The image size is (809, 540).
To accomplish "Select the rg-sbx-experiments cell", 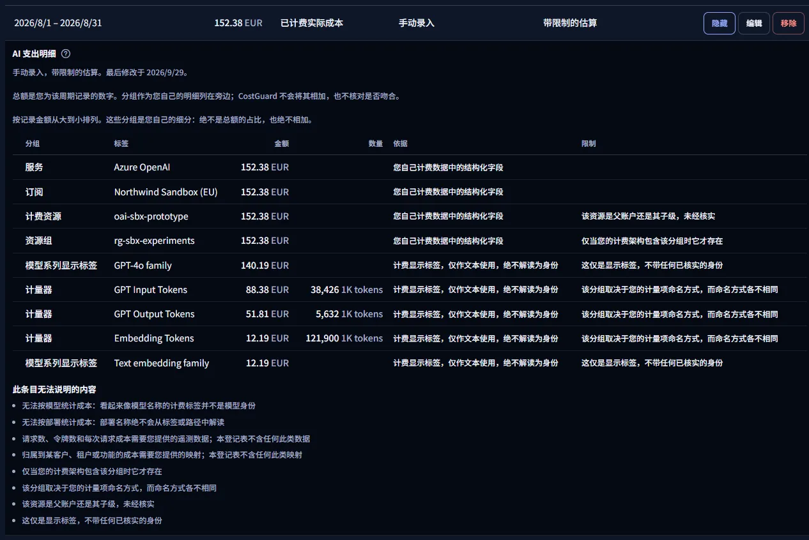I will (155, 241).
